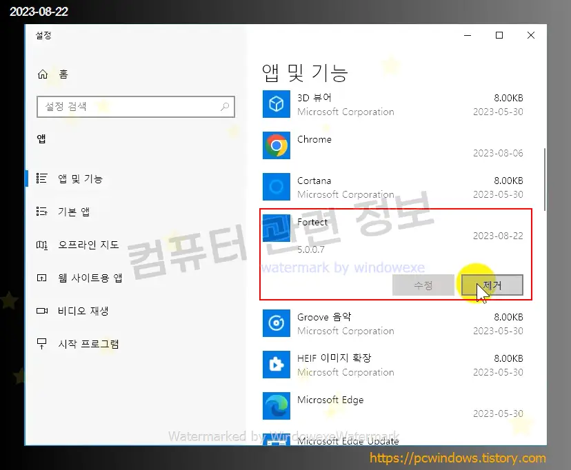Select the Microsoft Edge Update entry
The width and height of the screenshot is (571, 470).
(348, 441)
